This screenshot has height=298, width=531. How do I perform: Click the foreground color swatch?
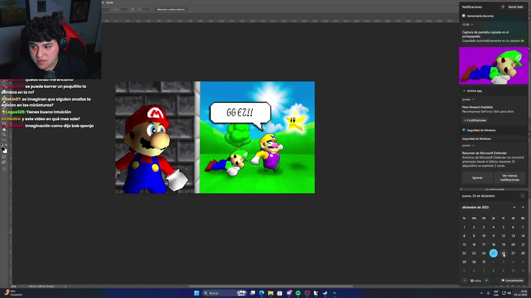coord(2,149)
